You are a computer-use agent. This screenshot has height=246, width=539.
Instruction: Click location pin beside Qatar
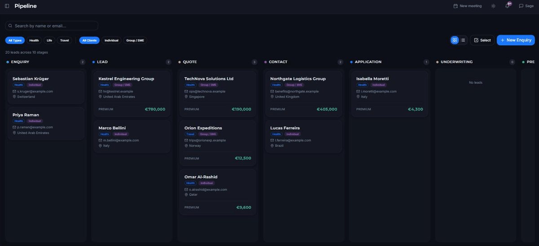coord(186,195)
